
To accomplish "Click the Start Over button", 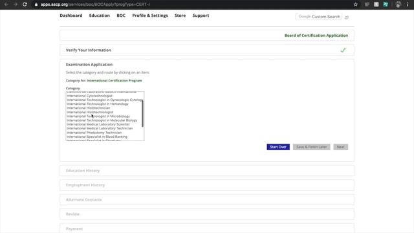I will click(278, 147).
